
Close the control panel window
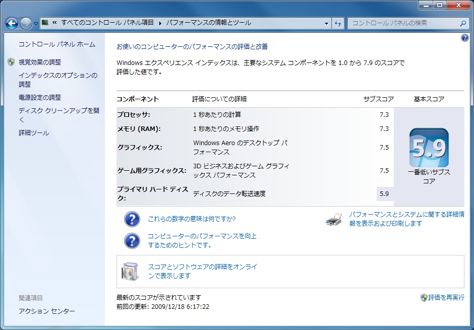click(458, 5)
